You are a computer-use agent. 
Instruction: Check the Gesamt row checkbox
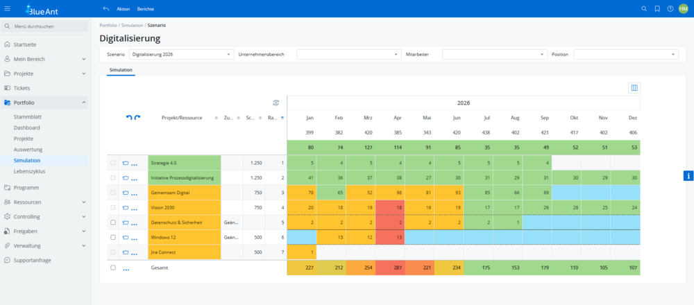[x=113, y=268]
